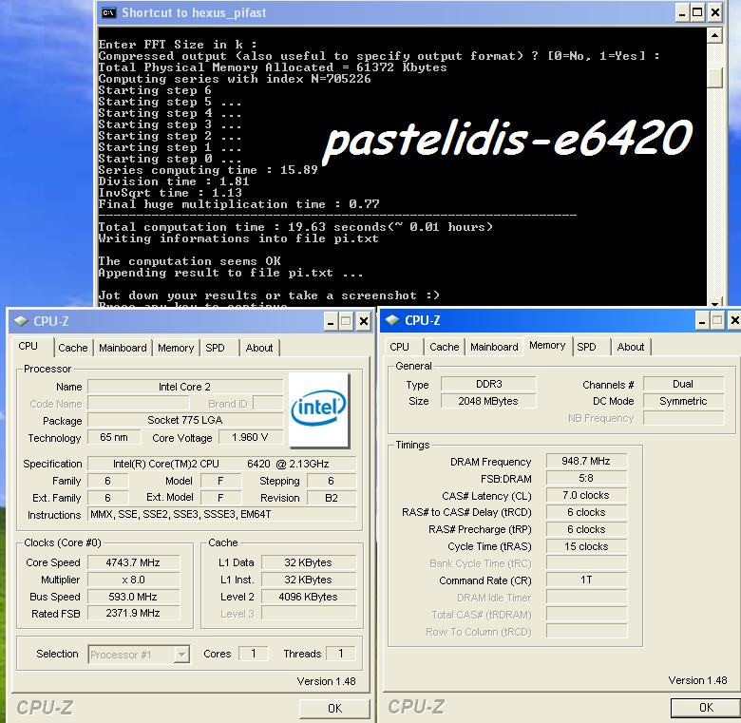Click the command prompt window title icon
741x723 pixels.
coord(108,12)
